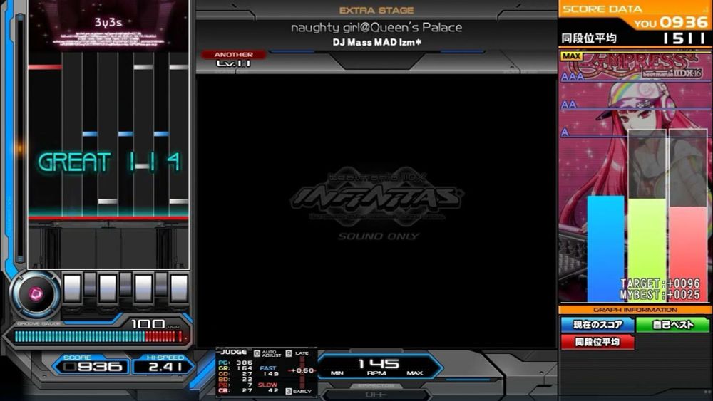Image resolution: width=713 pixels, height=401 pixels.
Task: Click the groove gauge bar
Action: point(99,336)
